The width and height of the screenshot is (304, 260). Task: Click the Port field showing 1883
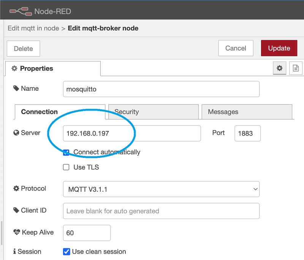tap(247, 133)
